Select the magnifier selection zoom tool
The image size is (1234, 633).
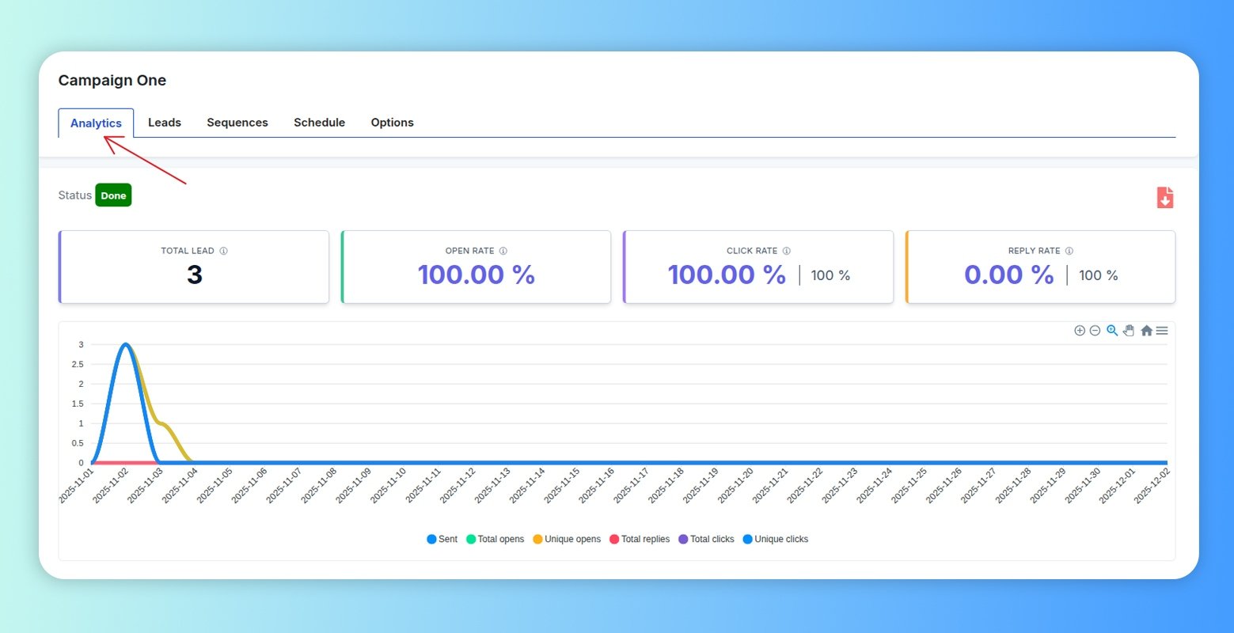pyautogui.click(x=1112, y=331)
